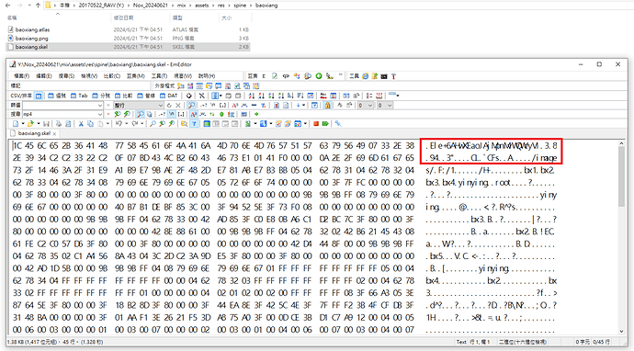Viewport: 634px width, 351px height.
Task: Save the file with the diskette icon
Action: 46,124
